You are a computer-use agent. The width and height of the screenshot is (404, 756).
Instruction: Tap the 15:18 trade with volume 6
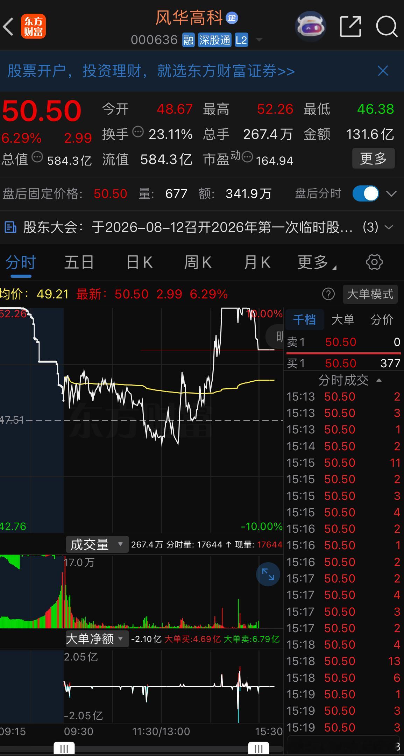[343, 678]
